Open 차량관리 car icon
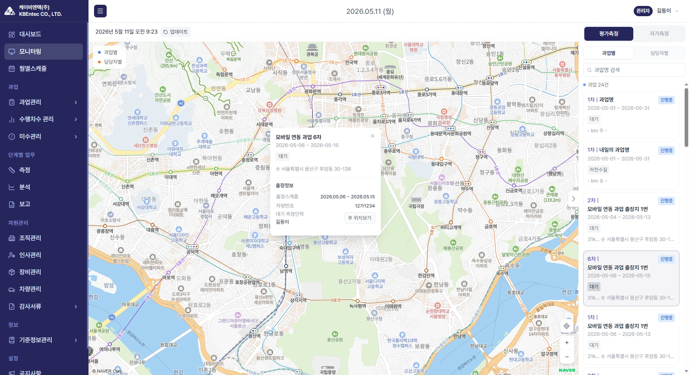The width and height of the screenshot is (689, 375). point(12,289)
